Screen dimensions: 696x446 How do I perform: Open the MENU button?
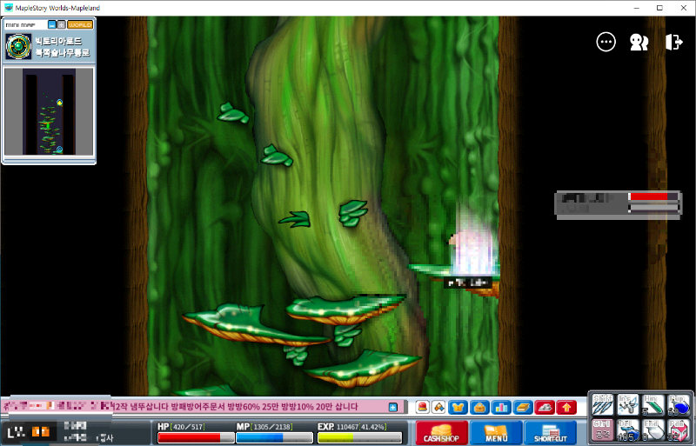tap(496, 433)
